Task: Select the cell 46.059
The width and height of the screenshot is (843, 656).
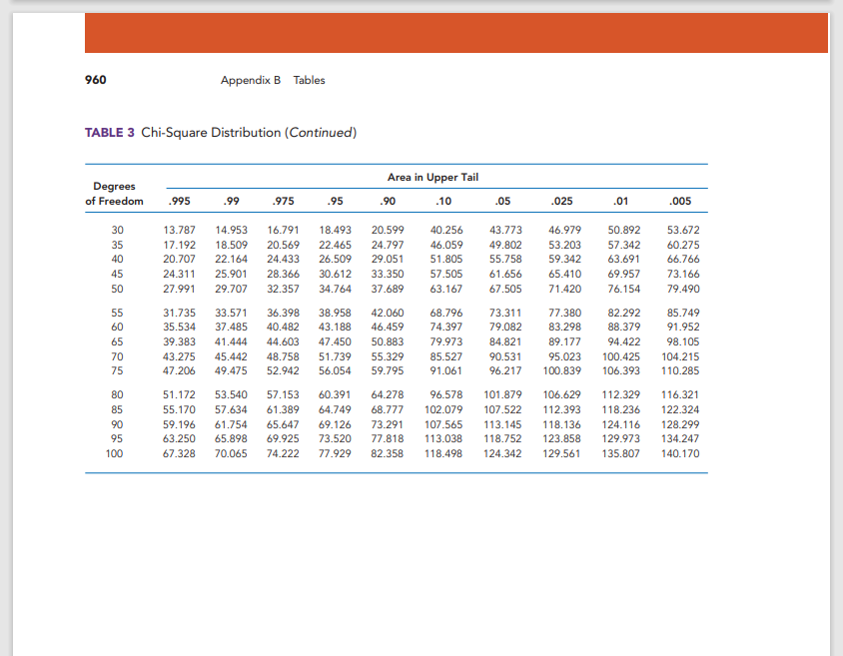Action: click(446, 245)
